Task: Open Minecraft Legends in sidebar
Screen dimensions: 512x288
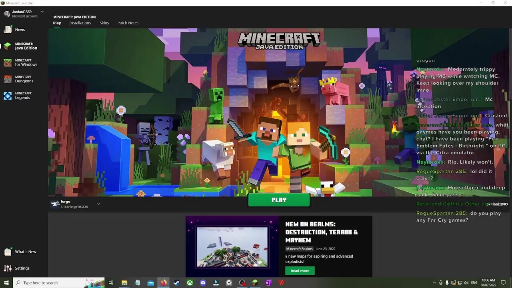Action: pyautogui.click(x=24, y=96)
